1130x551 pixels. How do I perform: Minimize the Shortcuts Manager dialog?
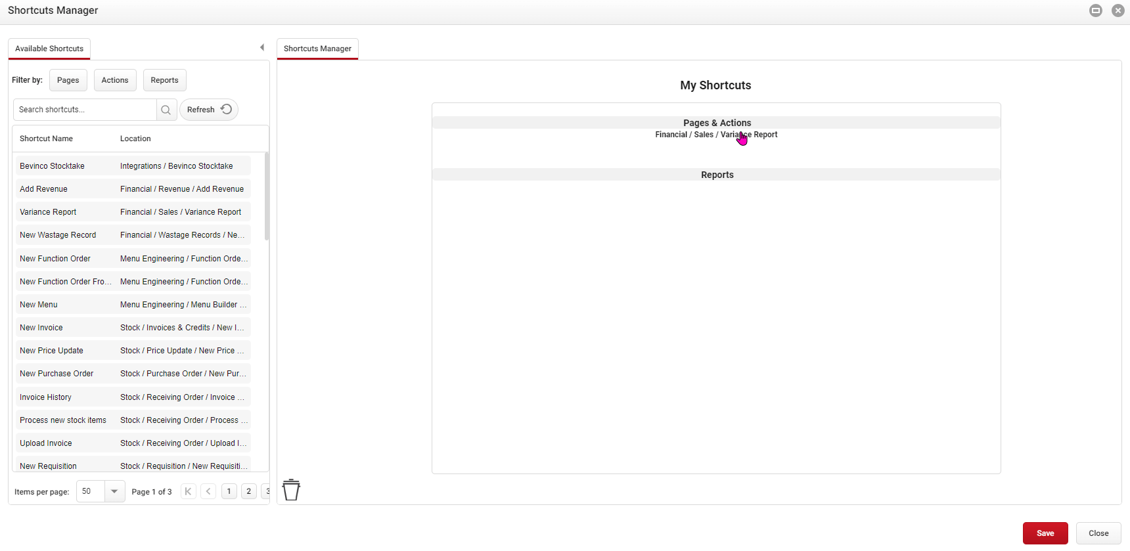(x=1095, y=11)
